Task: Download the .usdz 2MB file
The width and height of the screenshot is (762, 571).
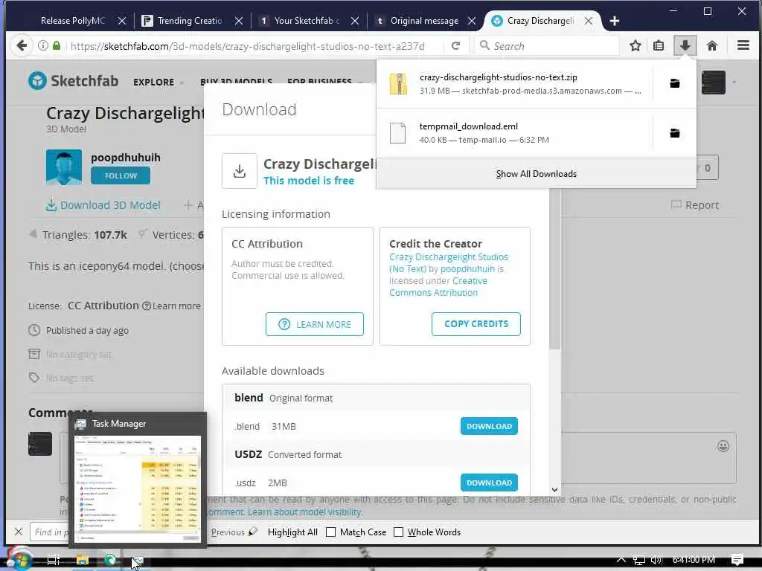Action: (489, 482)
